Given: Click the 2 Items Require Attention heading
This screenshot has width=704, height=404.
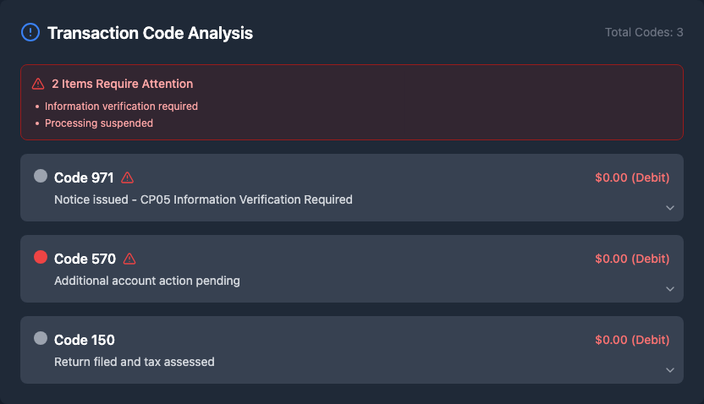Looking at the screenshot, I should tap(122, 84).
